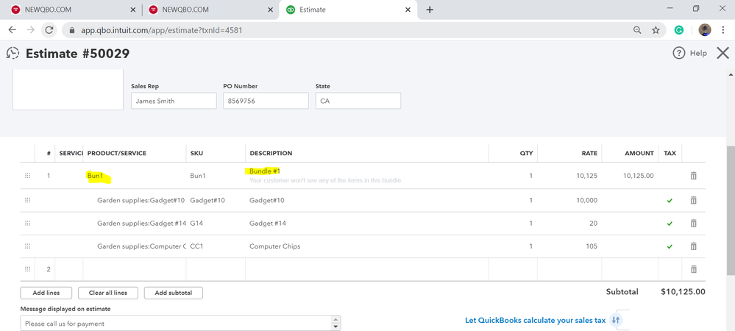Click the Clear all lines button

click(x=108, y=293)
